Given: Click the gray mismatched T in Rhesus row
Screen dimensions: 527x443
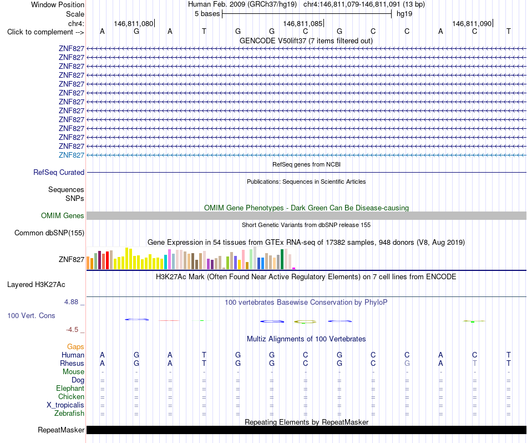Looking at the screenshot, I should [474, 363].
